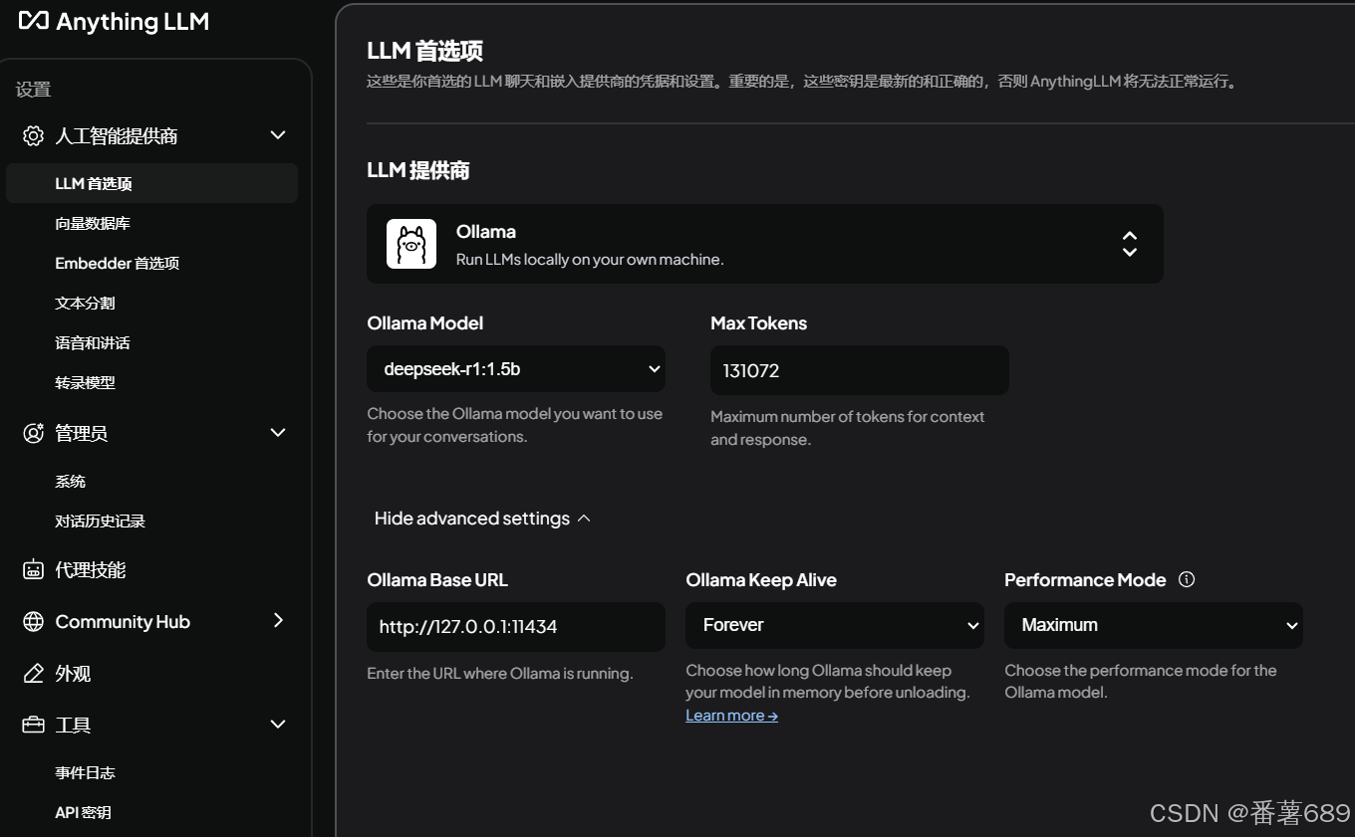This screenshot has height=837, width=1355.
Task: Click the Max Tokens label
Action: (759, 322)
